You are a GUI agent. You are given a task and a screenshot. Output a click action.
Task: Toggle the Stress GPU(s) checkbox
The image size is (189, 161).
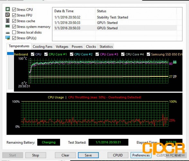[x=14, y=38]
